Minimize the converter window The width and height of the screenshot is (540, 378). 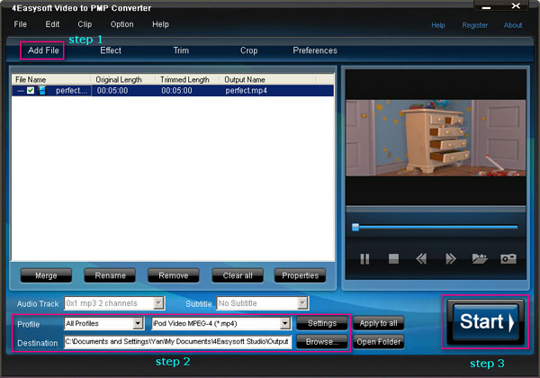click(x=486, y=6)
